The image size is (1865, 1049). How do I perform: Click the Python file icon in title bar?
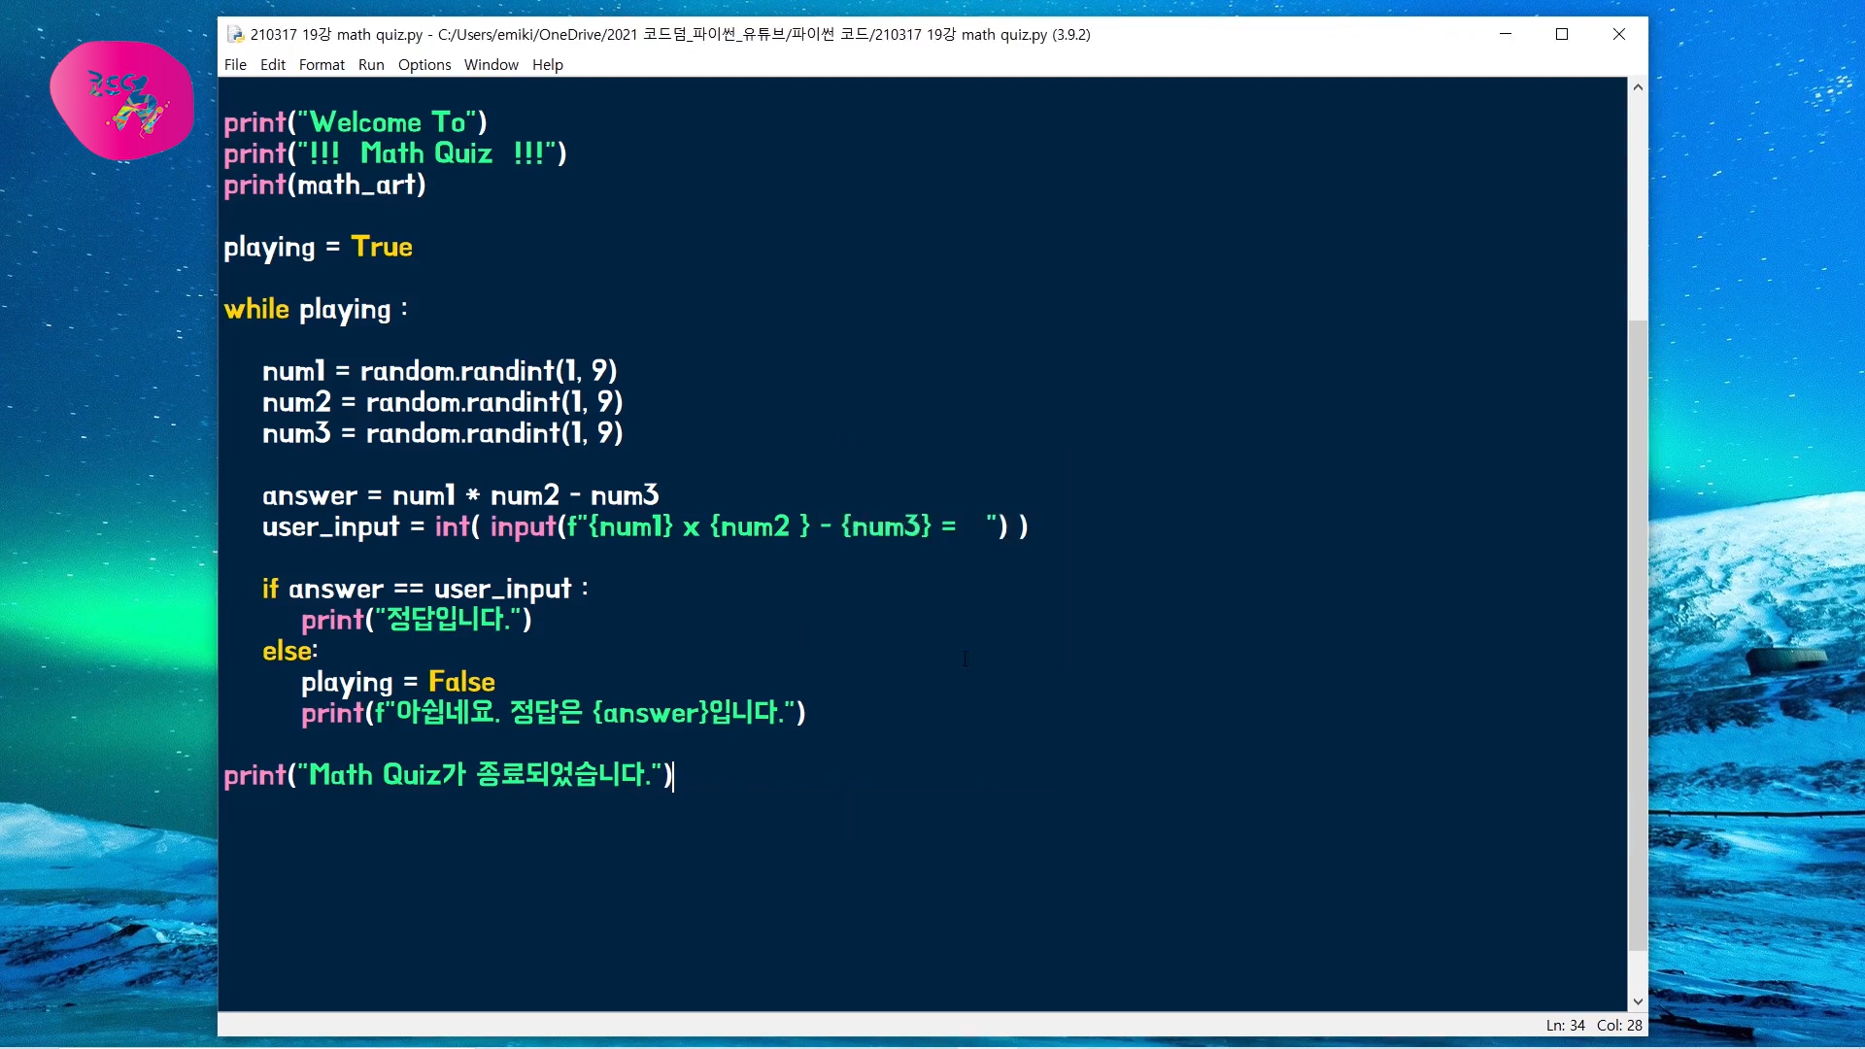pos(235,34)
